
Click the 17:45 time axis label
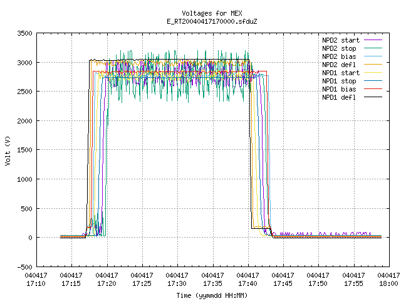283,283
